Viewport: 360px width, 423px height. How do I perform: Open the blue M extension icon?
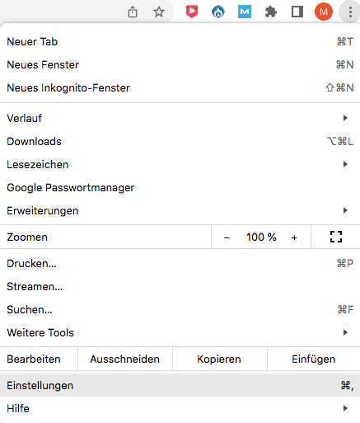(x=245, y=12)
